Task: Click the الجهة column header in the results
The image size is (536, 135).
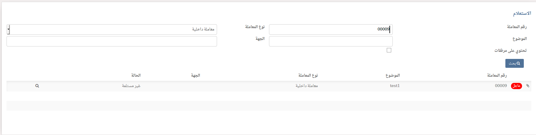Action: point(195,75)
